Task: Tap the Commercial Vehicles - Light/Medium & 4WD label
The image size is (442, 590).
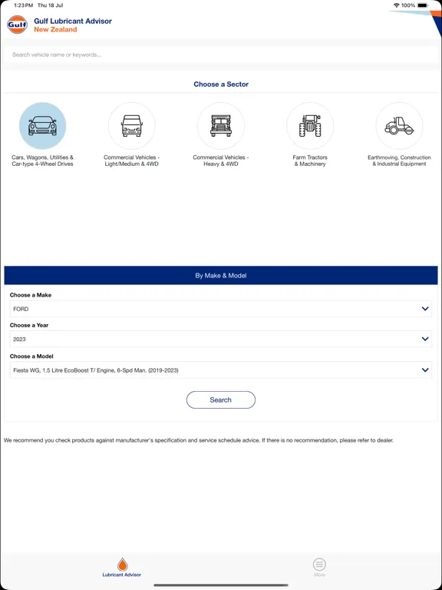Action: tap(131, 161)
